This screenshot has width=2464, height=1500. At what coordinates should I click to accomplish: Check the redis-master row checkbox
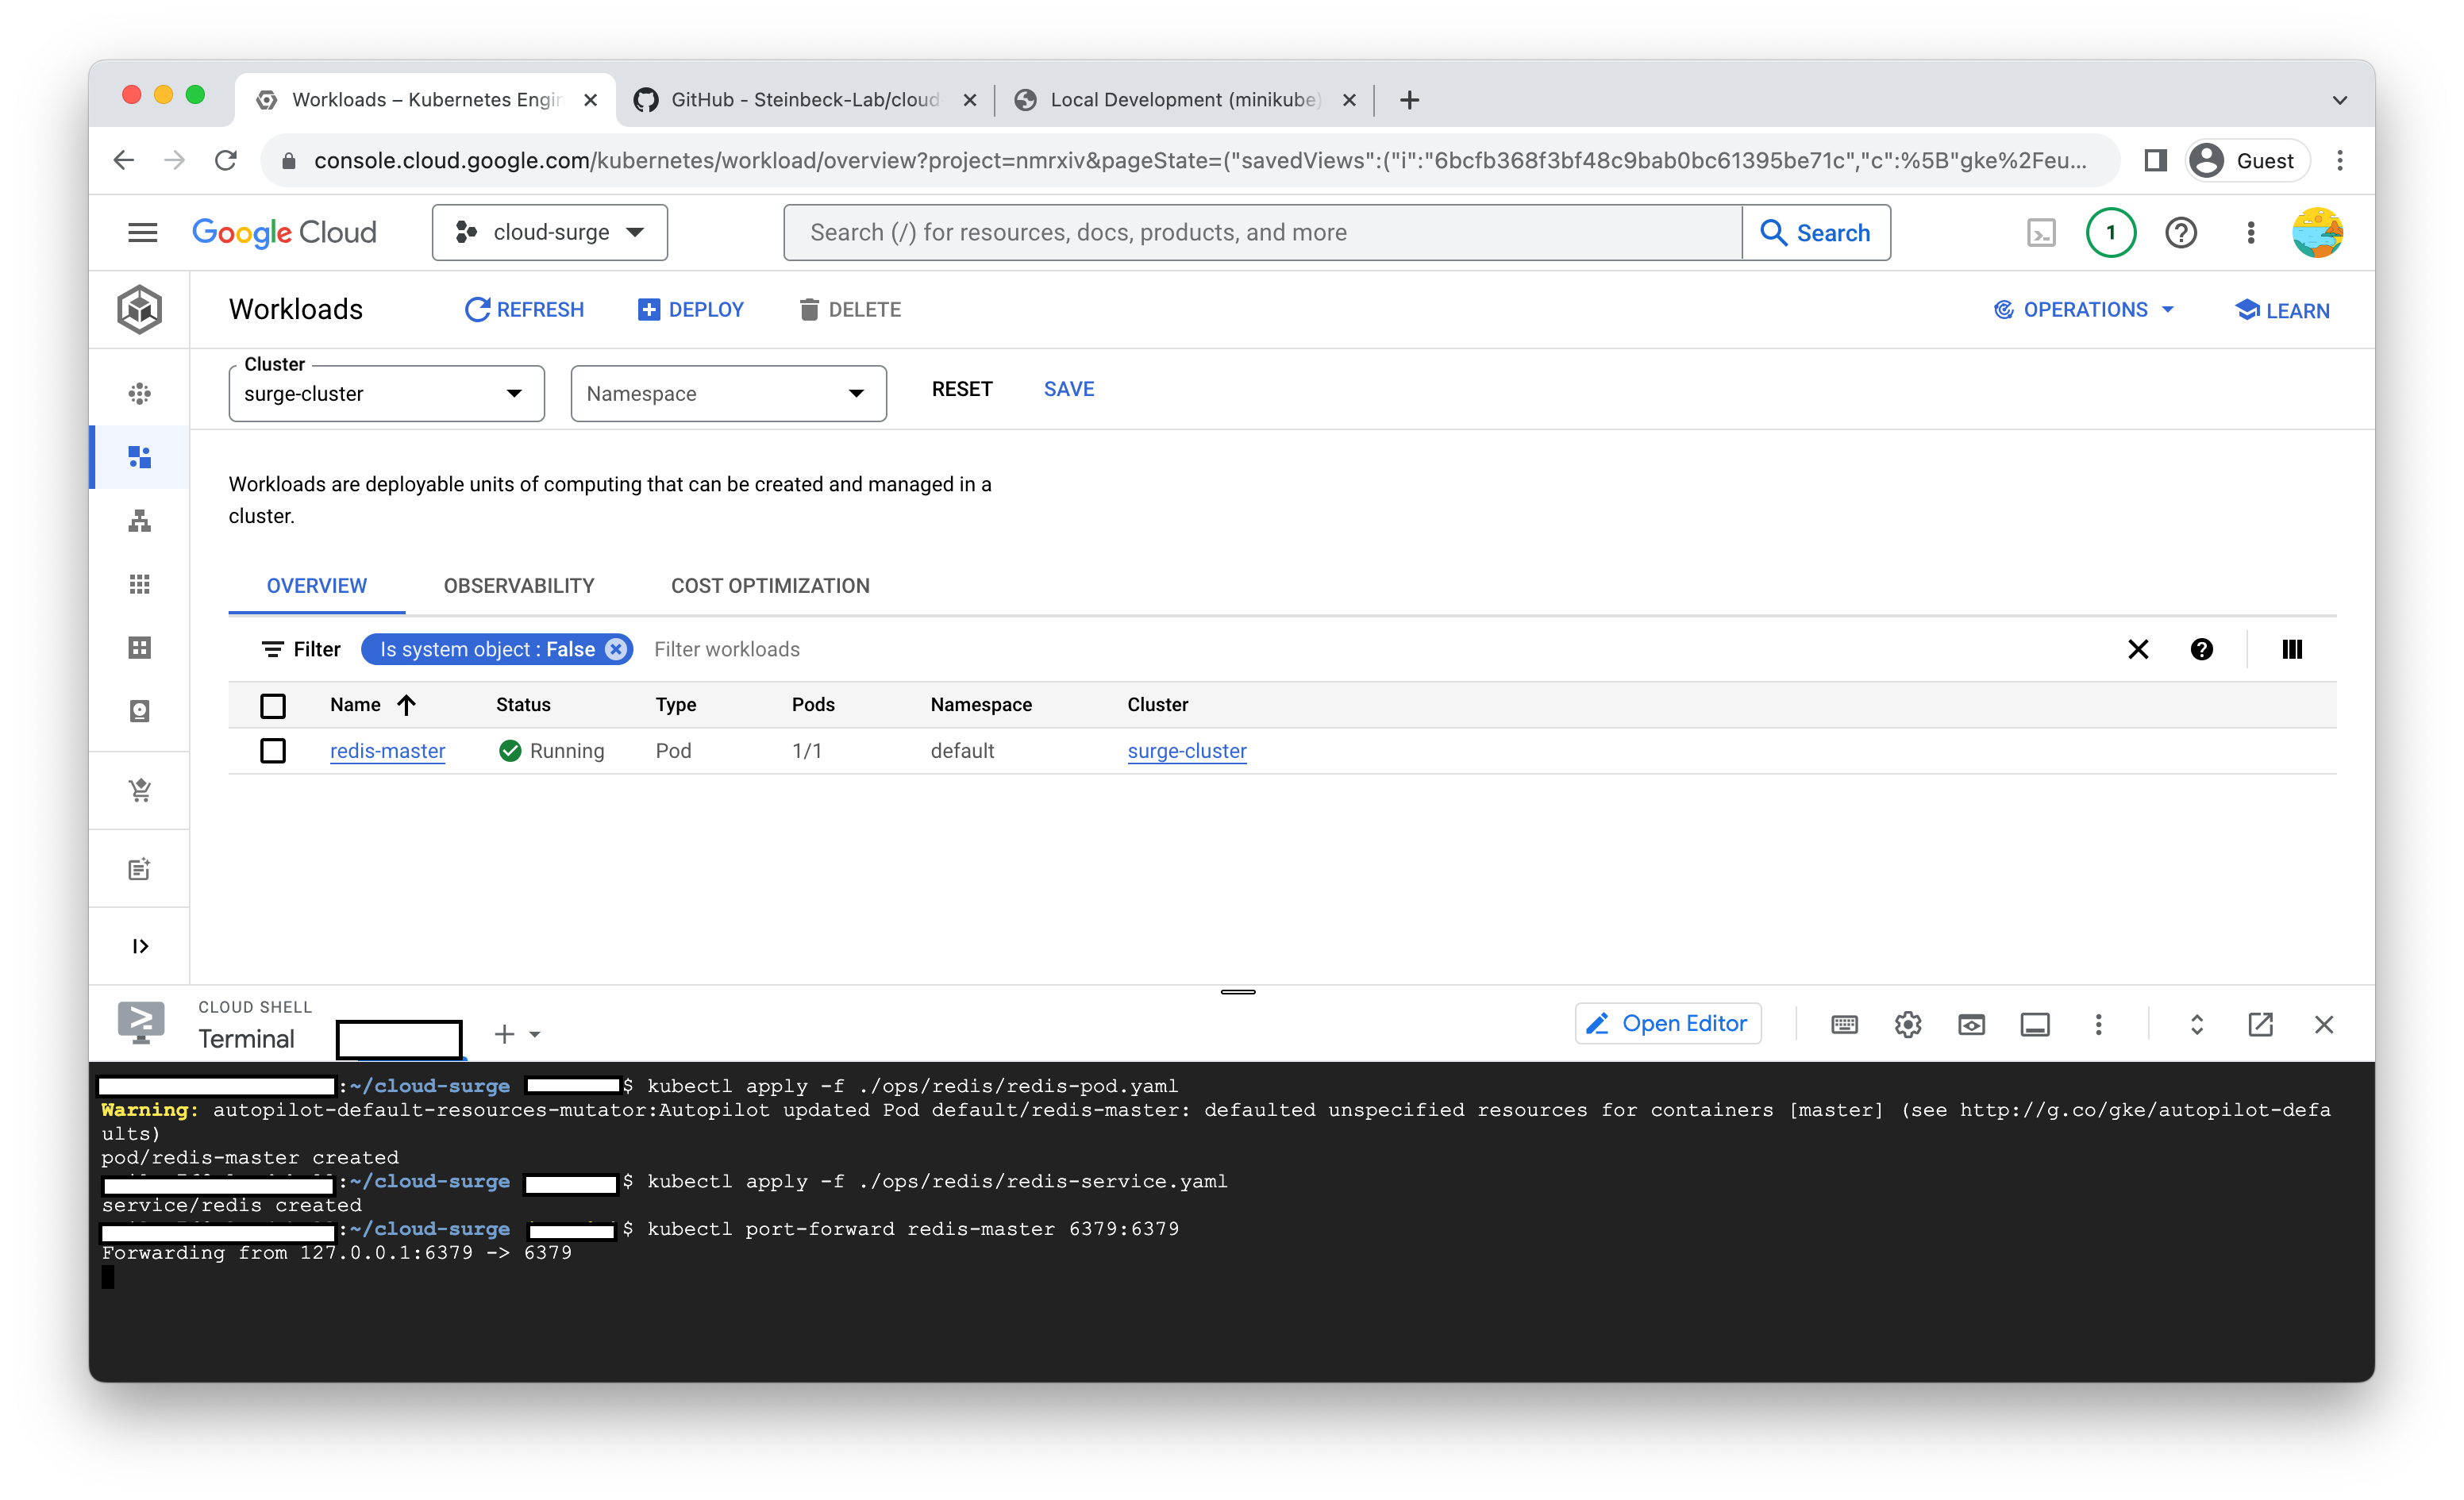pyautogui.click(x=273, y=750)
